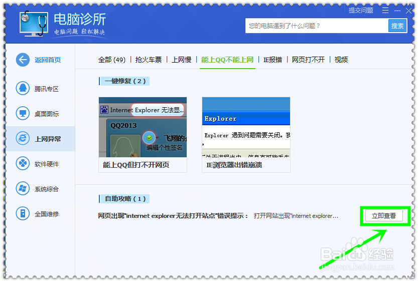This screenshot has width=418, height=282.
Task: Click the 打开网站出现internet explorer… description text
Action: [296, 216]
